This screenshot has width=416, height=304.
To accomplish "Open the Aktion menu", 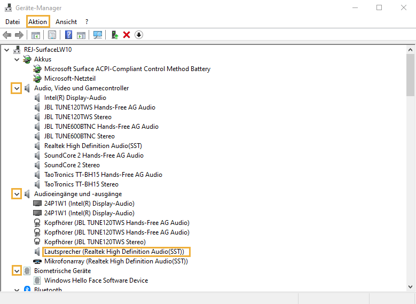I will pyautogui.click(x=38, y=22).
